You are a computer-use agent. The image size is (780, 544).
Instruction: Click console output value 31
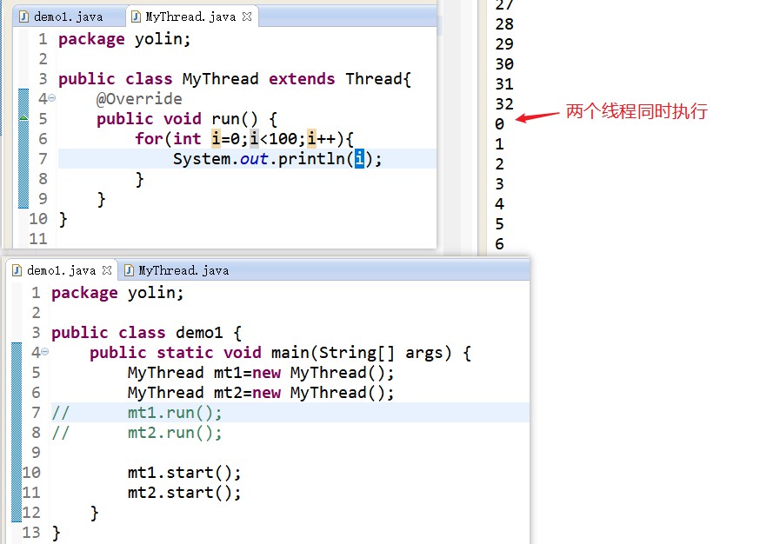(504, 83)
